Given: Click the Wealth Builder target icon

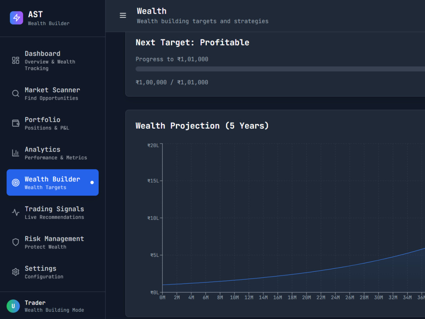Looking at the screenshot, I should click(16, 183).
